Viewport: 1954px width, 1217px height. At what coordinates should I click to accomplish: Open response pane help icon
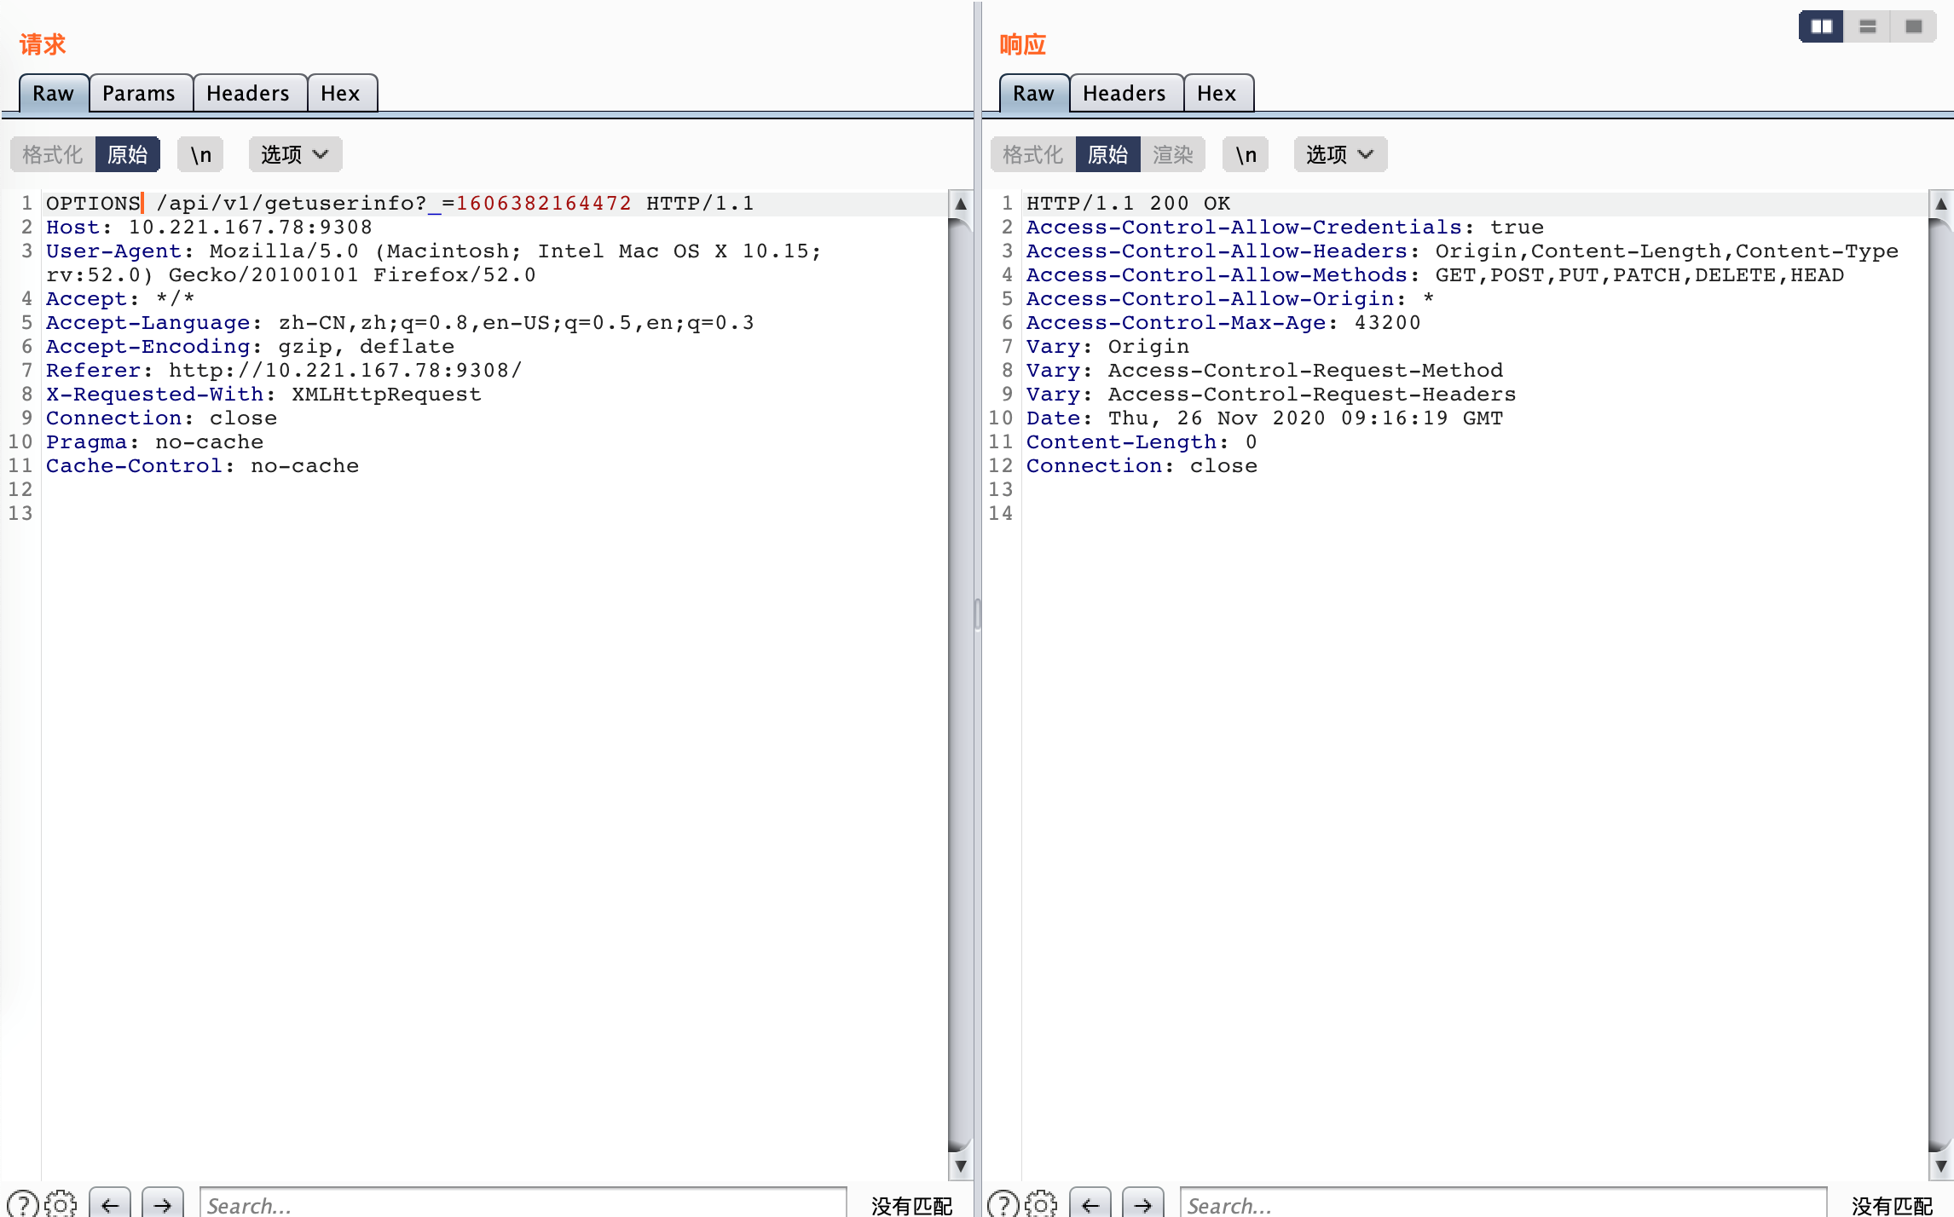click(x=1003, y=1204)
